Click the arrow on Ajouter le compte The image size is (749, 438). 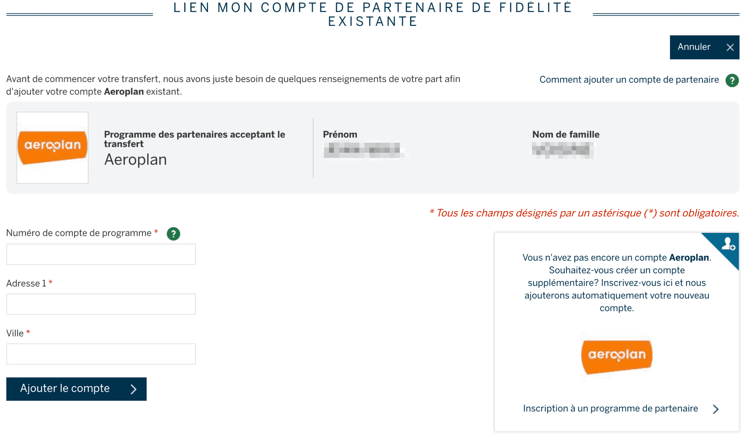click(x=133, y=389)
